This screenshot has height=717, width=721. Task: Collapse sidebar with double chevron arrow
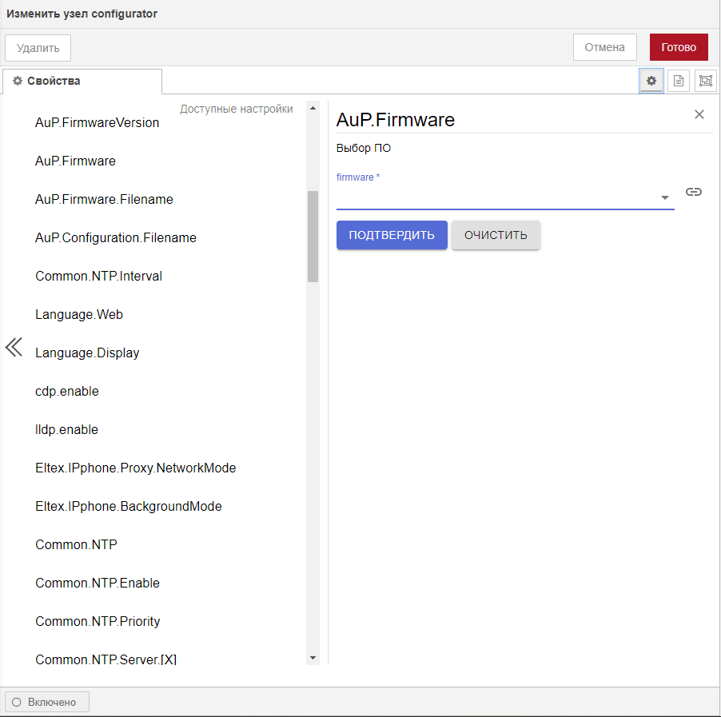point(14,347)
